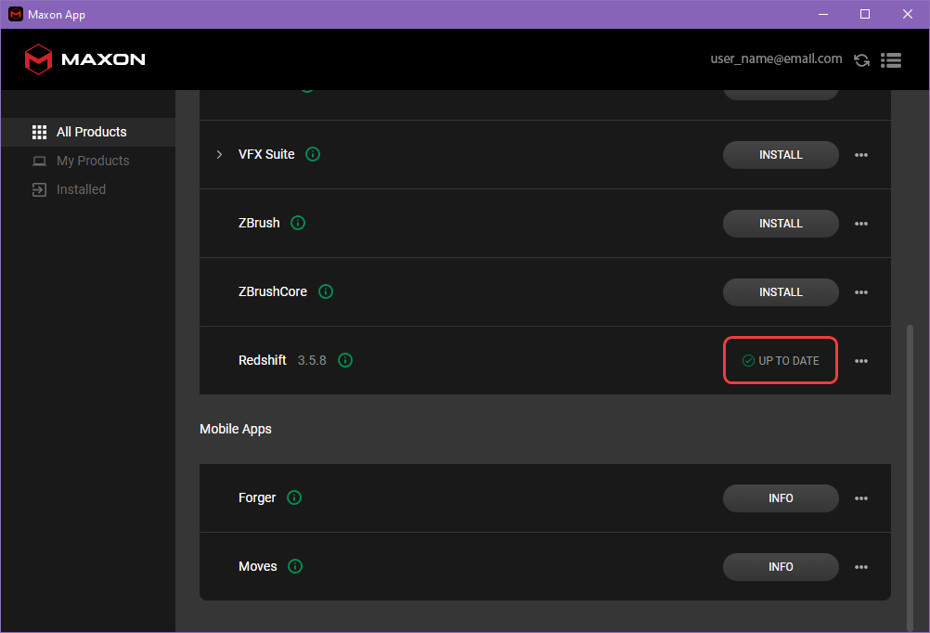The image size is (930, 633).
Task: Click the info icon beside Redshift 3.5.8
Action: [345, 360]
